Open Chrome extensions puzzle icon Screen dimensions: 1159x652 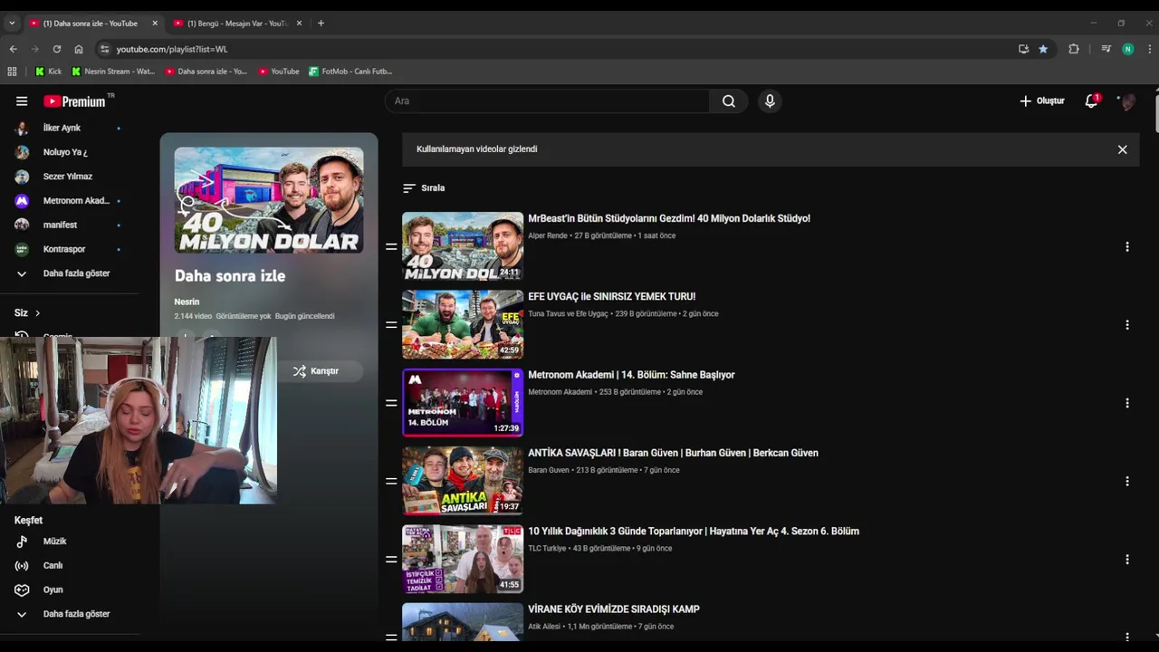(1074, 49)
